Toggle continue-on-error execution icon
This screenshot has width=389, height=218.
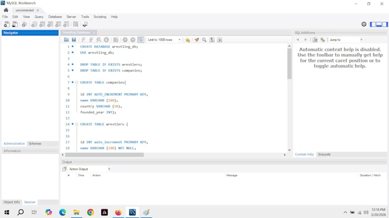[116, 39]
